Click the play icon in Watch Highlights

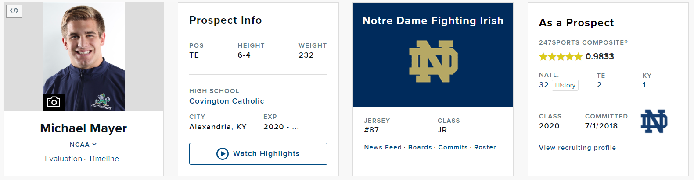click(223, 154)
